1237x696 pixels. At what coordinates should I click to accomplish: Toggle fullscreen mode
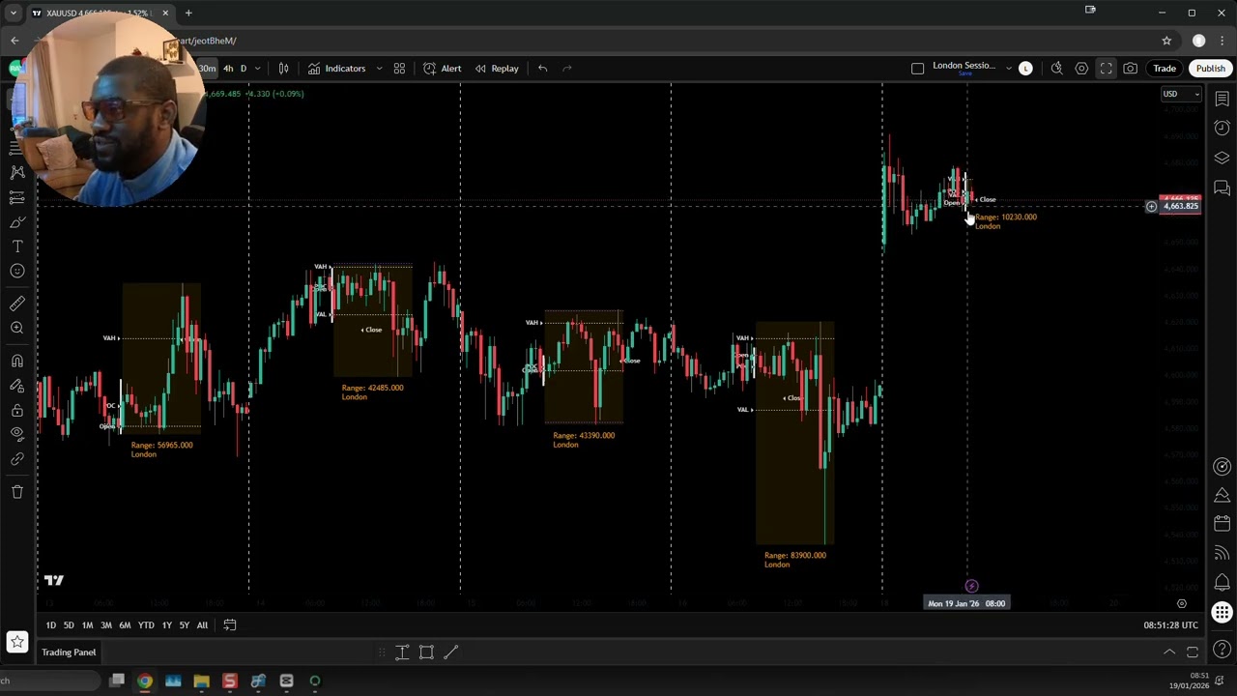pos(1106,69)
